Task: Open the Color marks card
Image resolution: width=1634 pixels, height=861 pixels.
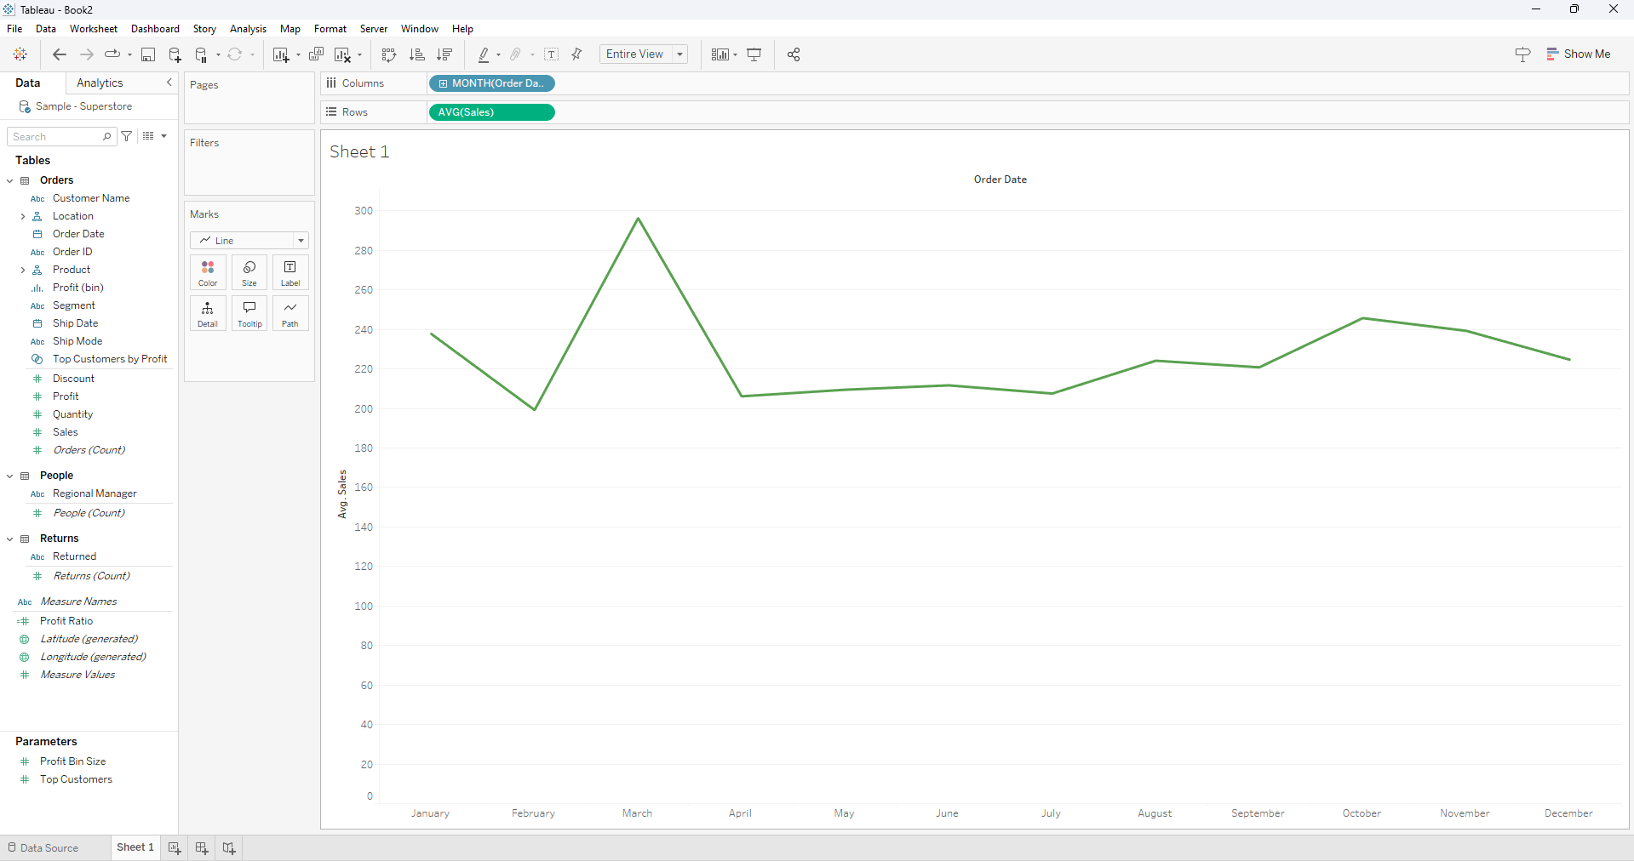Action: point(208,272)
